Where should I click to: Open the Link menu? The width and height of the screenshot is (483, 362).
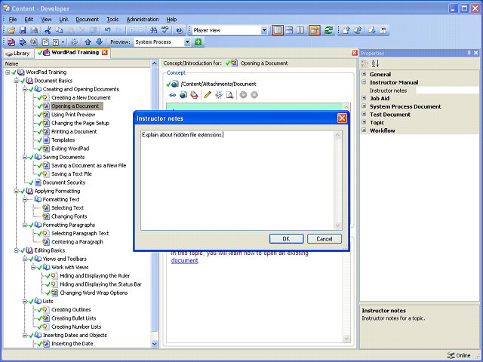coord(63,20)
